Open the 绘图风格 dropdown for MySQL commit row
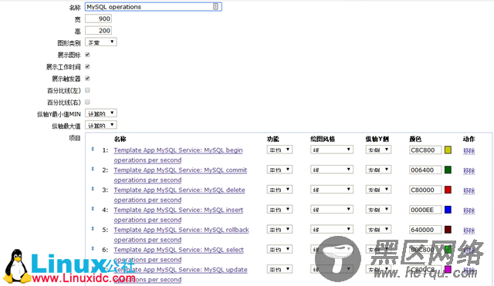The width and height of the screenshot is (494, 286). coord(331,170)
